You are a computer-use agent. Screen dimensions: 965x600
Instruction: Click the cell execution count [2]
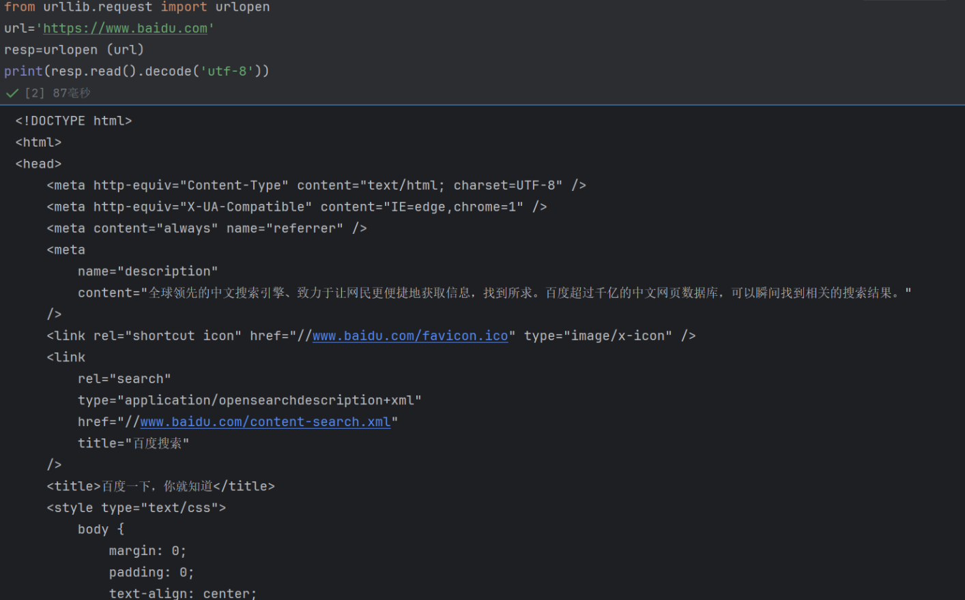(35, 93)
